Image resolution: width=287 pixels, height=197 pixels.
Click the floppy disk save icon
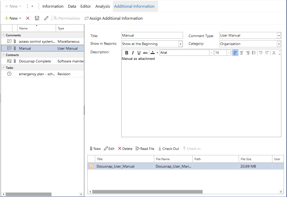point(37,18)
